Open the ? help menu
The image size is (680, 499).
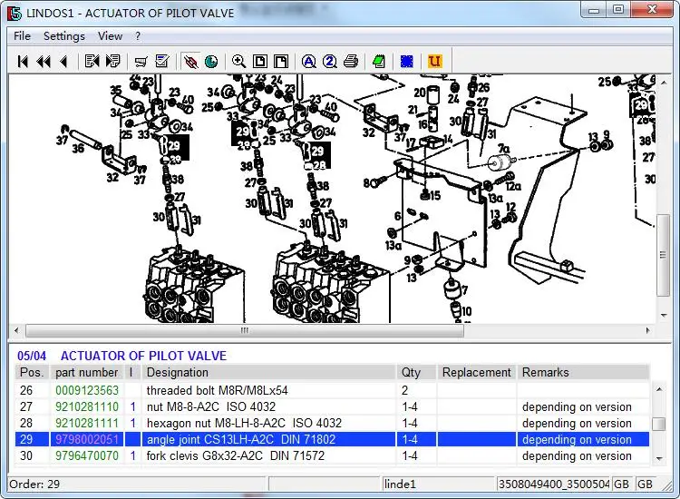point(138,36)
